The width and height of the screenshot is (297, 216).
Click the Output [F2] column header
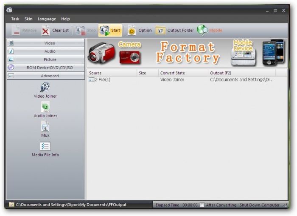[x=242, y=73]
